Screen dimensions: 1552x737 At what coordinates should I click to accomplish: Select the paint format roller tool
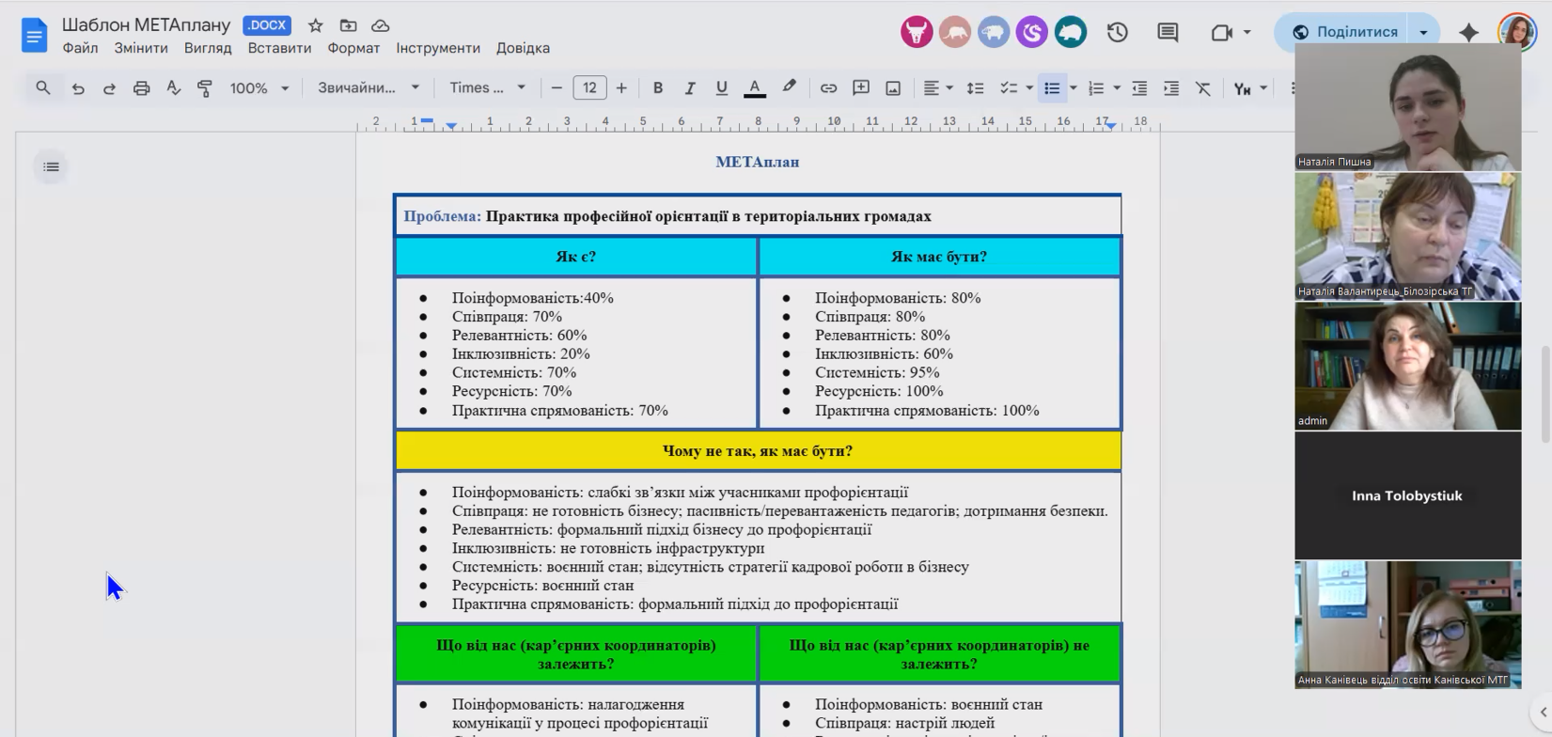(x=204, y=88)
